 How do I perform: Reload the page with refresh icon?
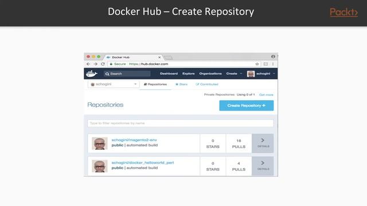tap(103, 64)
